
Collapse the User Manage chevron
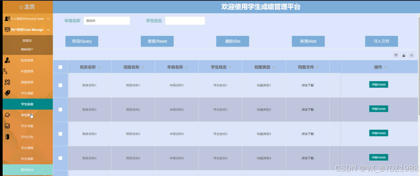coord(48,30)
